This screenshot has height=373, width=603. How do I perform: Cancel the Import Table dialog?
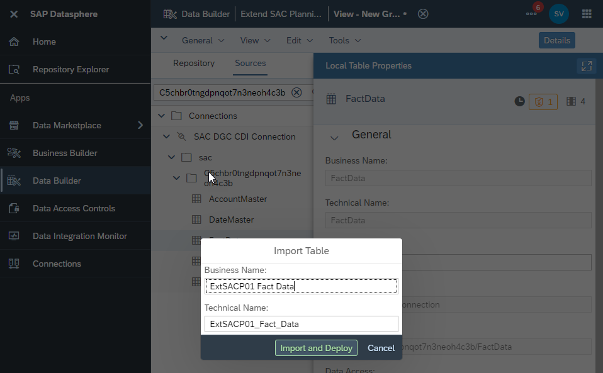[381, 348]
